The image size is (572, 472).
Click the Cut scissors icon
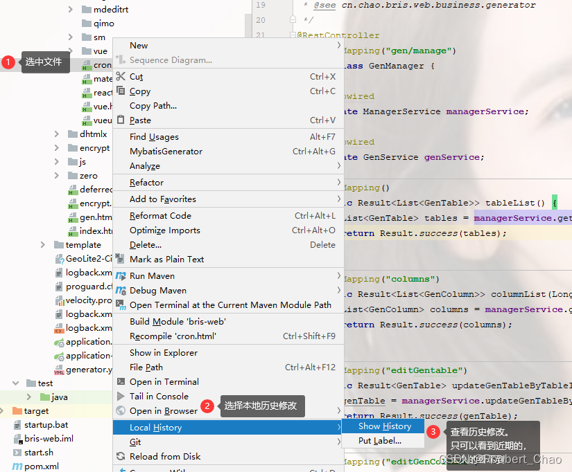point(121,76)
